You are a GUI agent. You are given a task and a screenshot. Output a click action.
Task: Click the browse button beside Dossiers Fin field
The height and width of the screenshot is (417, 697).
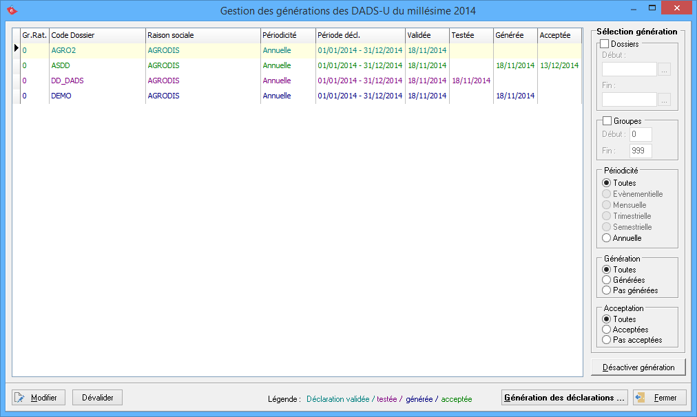pos(664,100)
